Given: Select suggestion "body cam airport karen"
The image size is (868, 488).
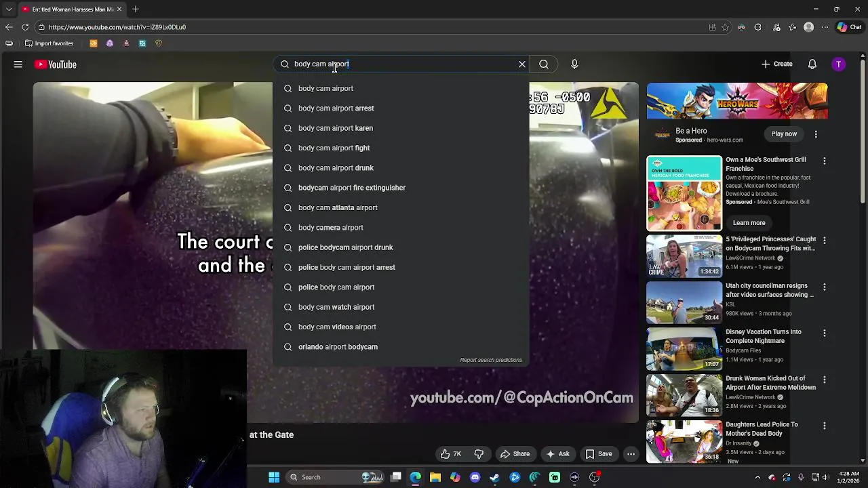Looking at the screenshot, I should tap(401, 128).
